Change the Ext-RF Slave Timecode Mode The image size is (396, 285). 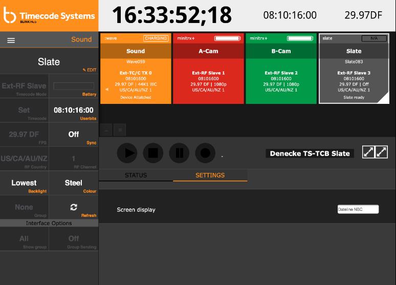coord(24,86)
